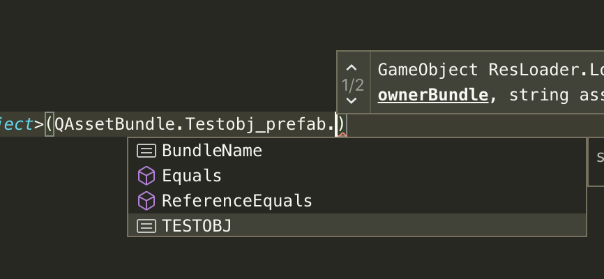
Task: Click GameObject return type in signature tooltip
Action: 428,70
